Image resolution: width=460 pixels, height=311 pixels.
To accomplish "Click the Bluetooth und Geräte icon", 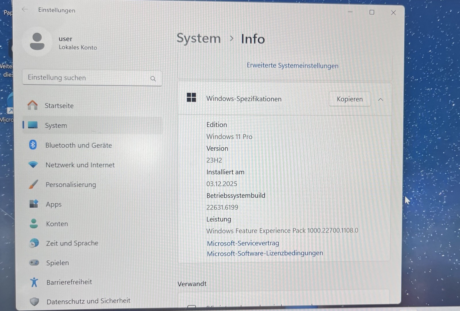I will pos(33,145).
